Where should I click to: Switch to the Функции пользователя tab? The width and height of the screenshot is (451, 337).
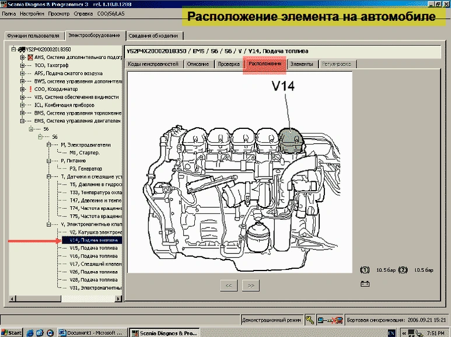click(x=34, y=36)
